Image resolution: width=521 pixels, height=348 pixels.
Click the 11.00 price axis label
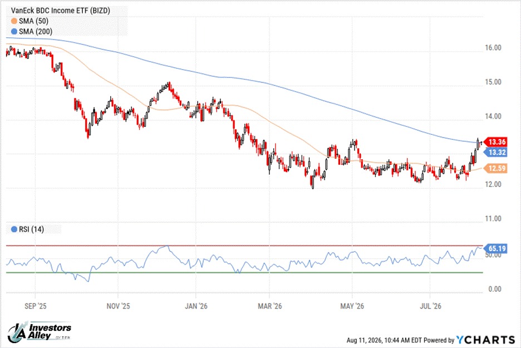click(x=493, y=219)
